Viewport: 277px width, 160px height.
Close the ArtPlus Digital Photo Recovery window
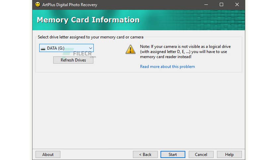pos(237,5)
